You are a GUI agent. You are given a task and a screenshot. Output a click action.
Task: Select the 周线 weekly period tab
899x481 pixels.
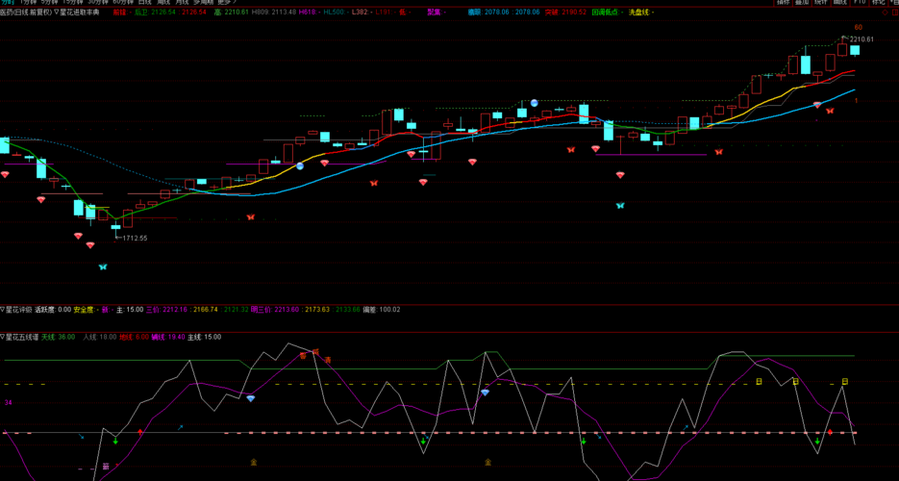[x=164, y=2]
